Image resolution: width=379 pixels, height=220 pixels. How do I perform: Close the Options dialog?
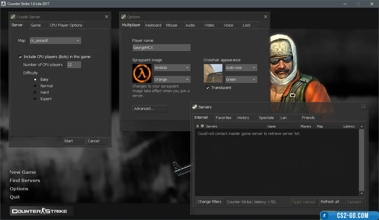tap(265, 17)
